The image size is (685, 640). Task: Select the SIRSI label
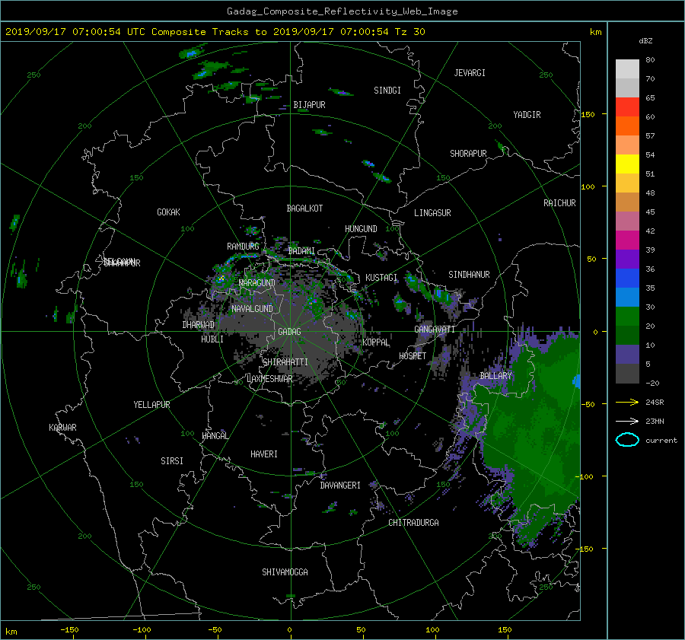tap(172, 461)
